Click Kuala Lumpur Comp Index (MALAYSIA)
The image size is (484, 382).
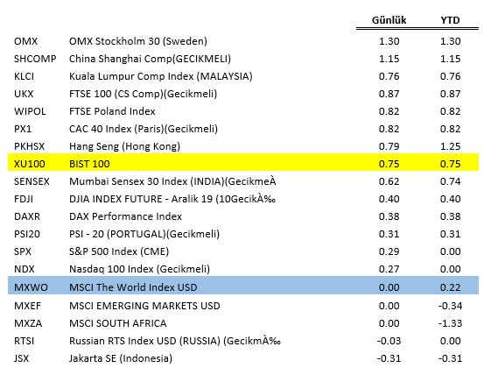160,76
